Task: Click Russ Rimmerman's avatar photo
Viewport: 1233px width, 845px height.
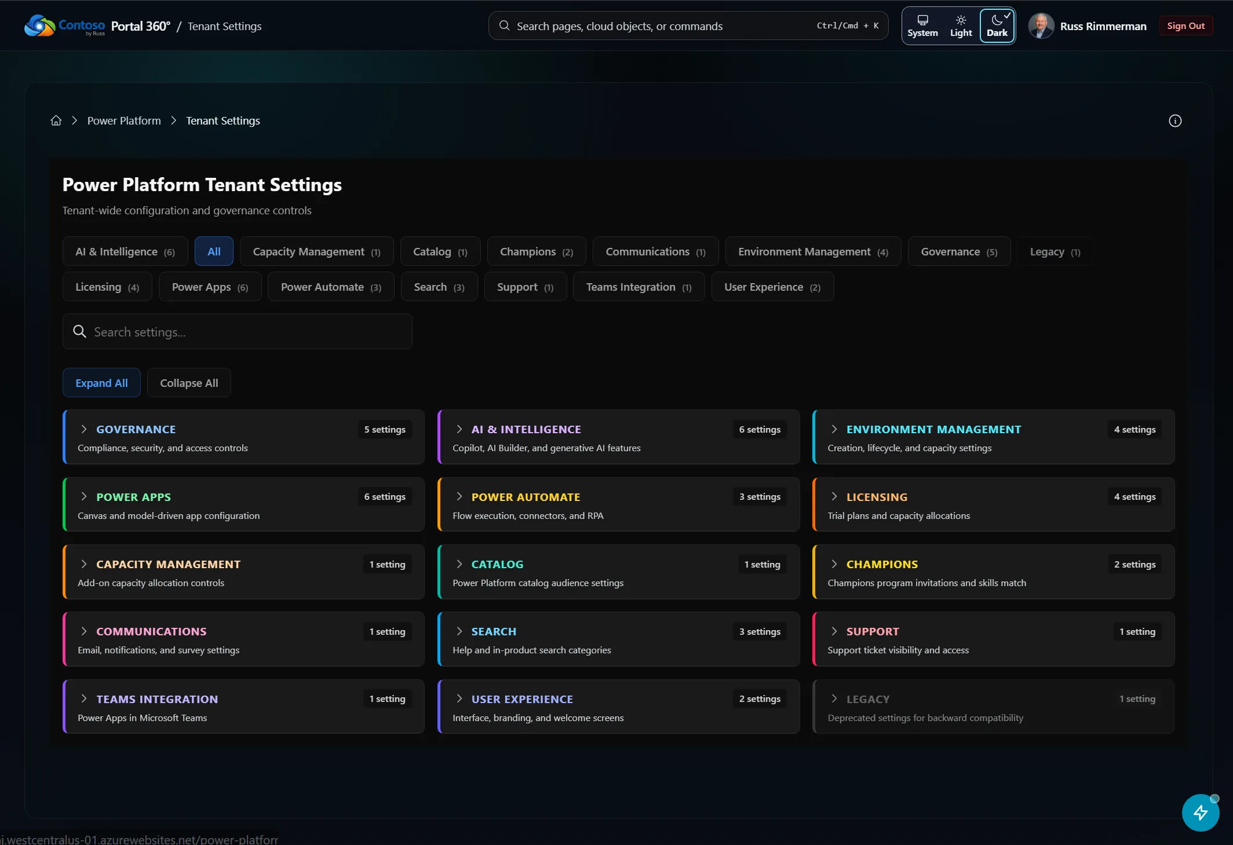Action: 1041,26
